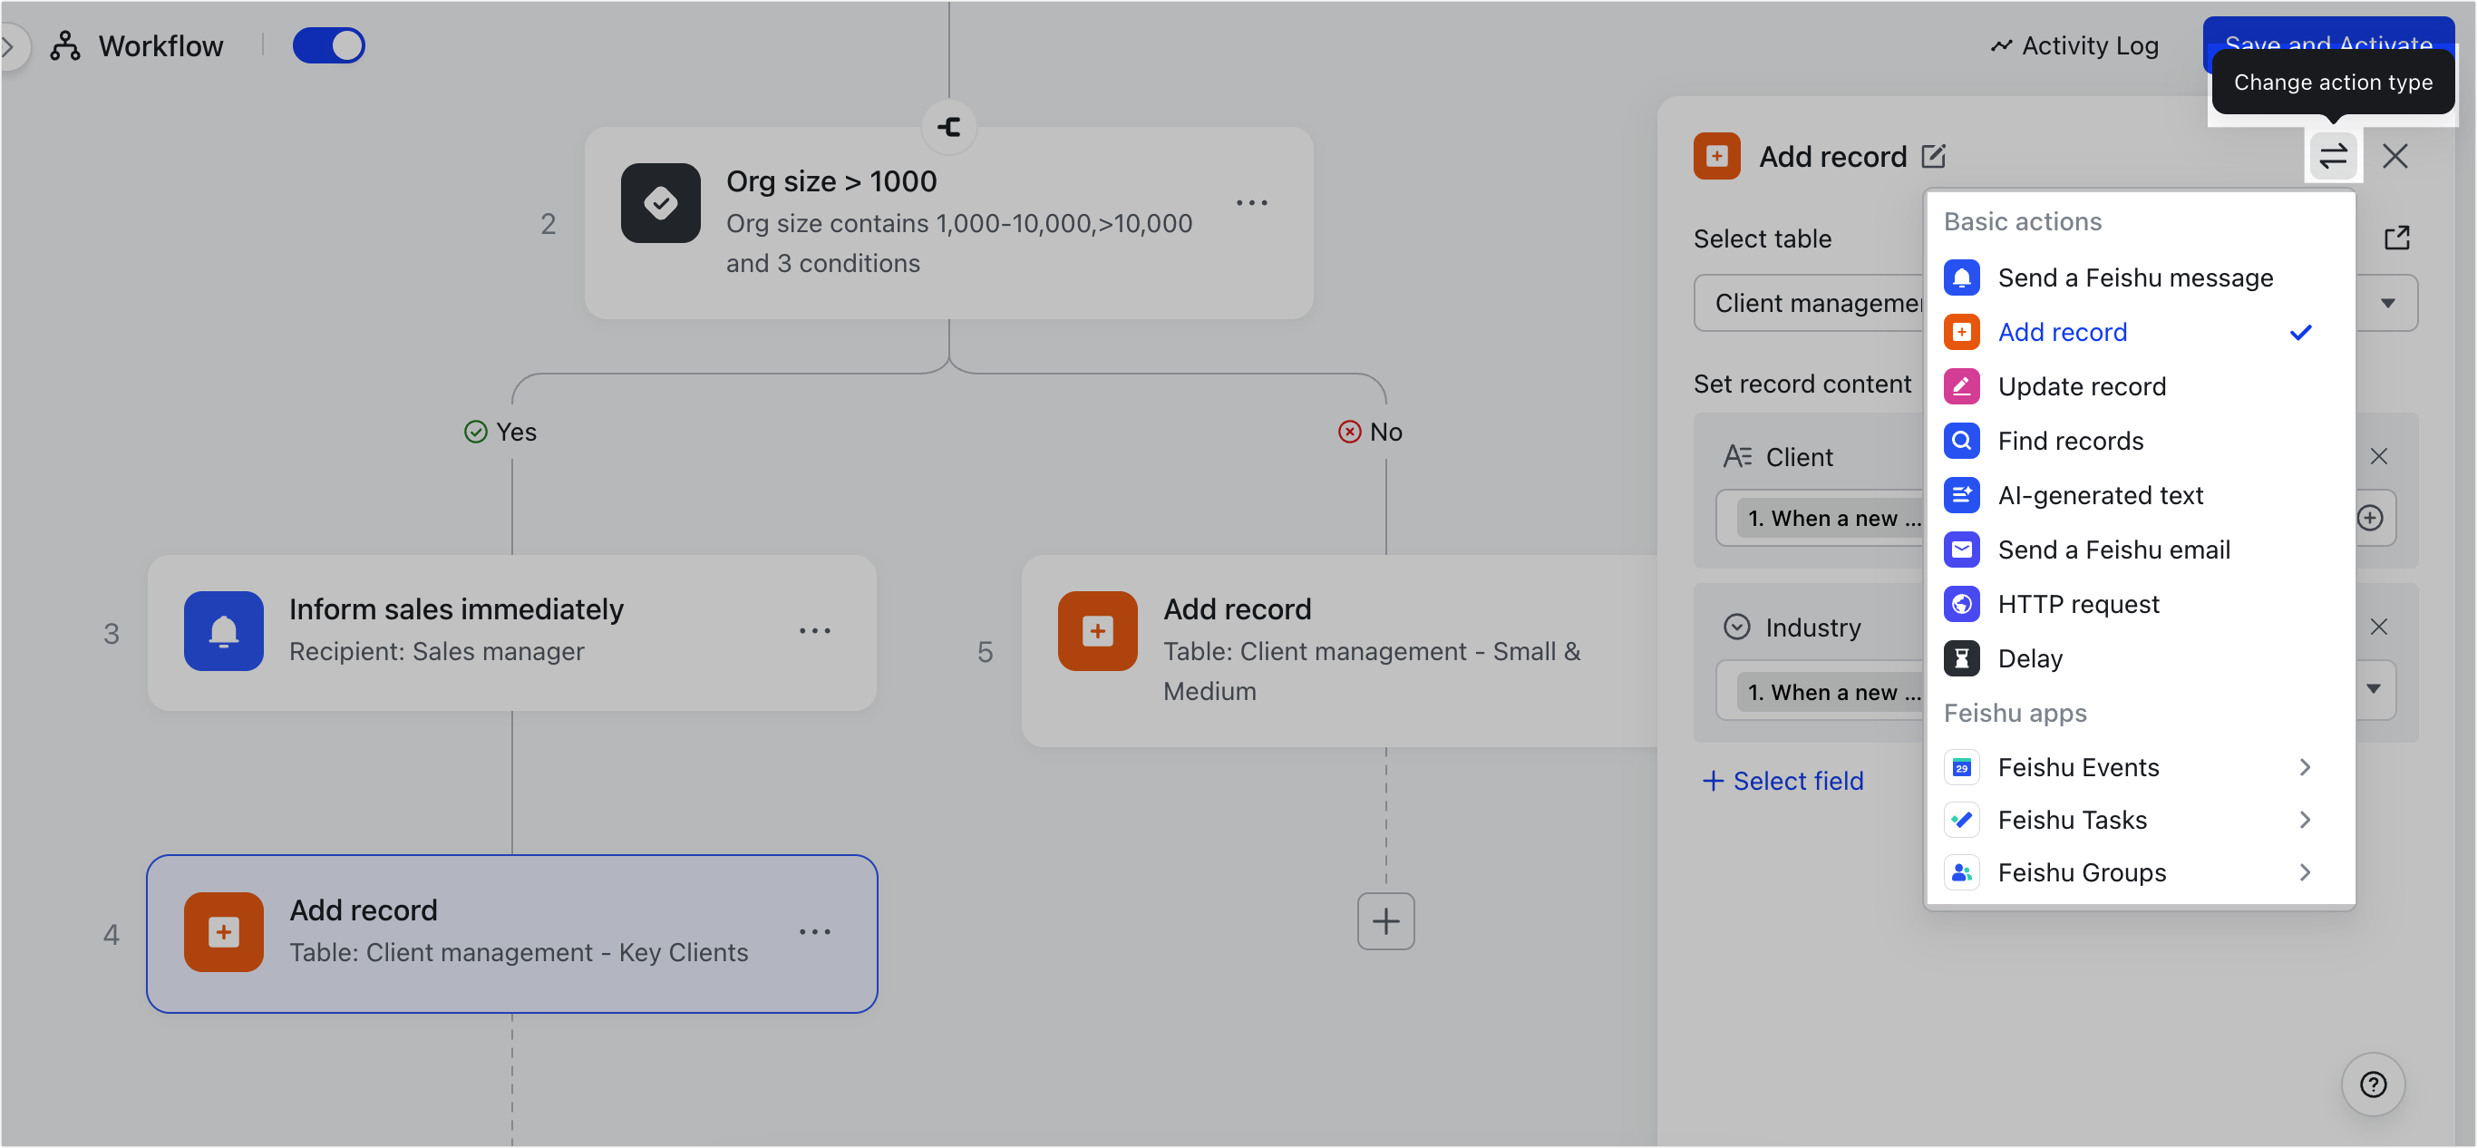Click the condition diamond-check icon
The height and width of the screenshot is (1148, 2477).
(660, 203)
